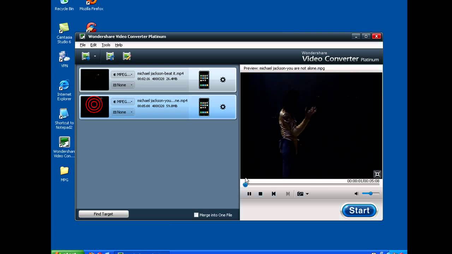This screenshot has width=452, height=254.
Task: Open settings gear for beat it.mp4
Action: 223,80
